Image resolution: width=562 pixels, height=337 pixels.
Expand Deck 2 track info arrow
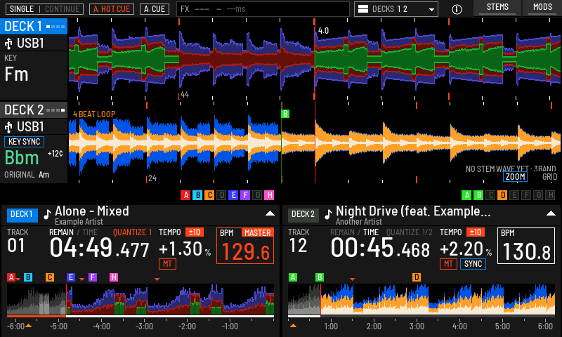point(551,213)
